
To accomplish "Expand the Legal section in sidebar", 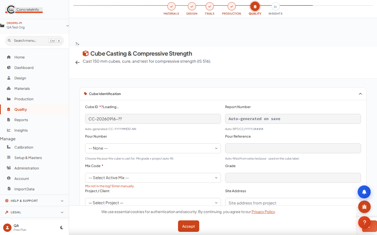I will (x=34, y=212).
